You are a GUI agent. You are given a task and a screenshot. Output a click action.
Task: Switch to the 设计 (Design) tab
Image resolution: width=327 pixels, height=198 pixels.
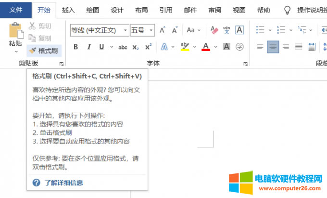(x=117, y=10)
